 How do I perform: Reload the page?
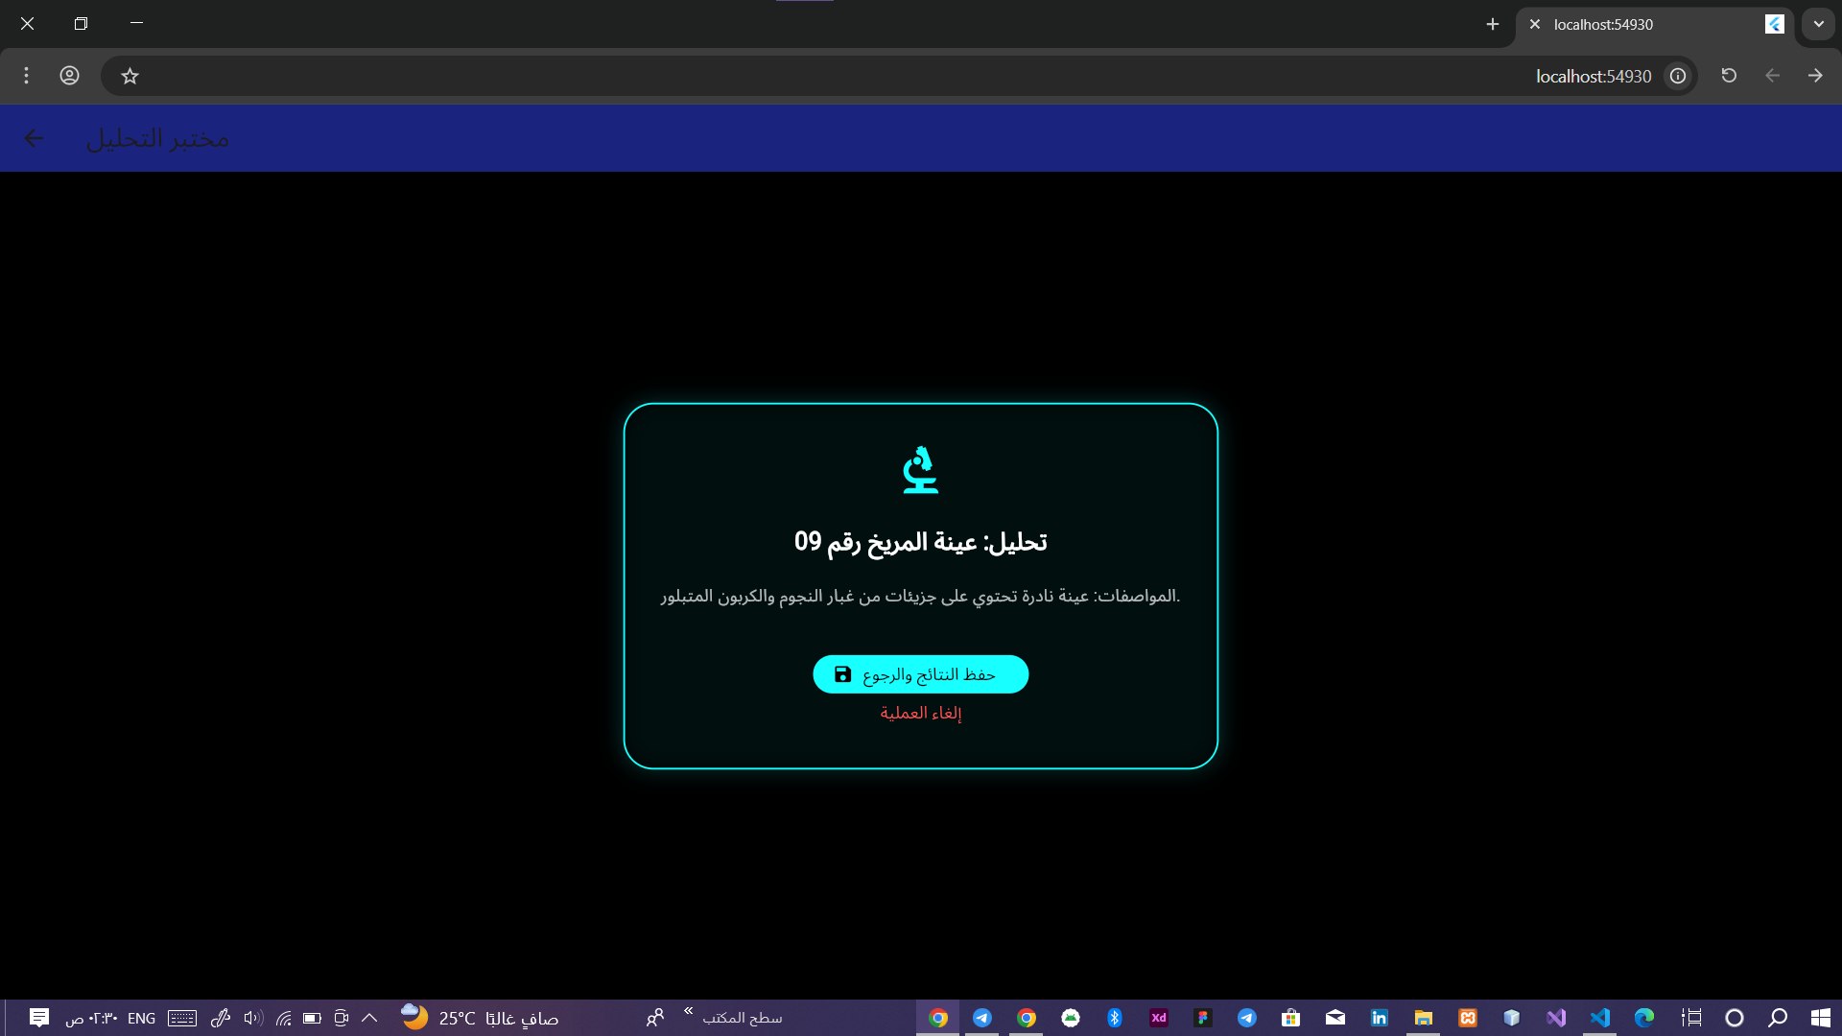click(1729, 76)
